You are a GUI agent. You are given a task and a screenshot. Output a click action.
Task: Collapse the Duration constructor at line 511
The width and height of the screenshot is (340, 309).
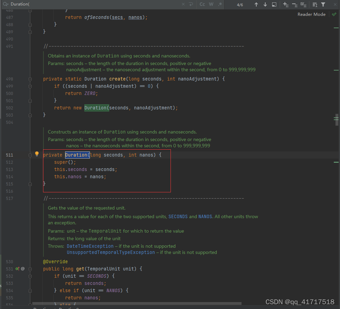(x=30, y=155)
